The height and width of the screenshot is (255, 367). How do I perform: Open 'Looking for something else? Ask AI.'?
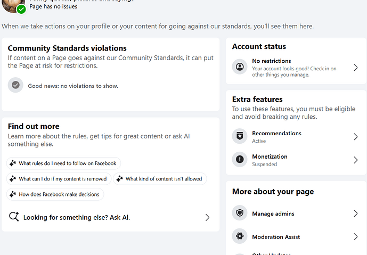(77, 217)
